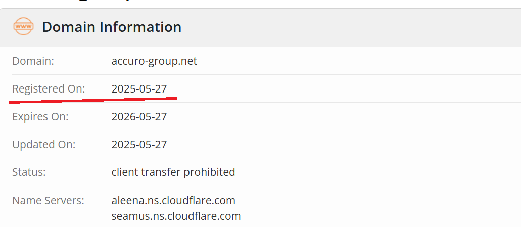Click the seamus.ns.cloudflare.com name server
This screenshot has height=227, width=521.
pyautogui.click(x=176, y=216)
